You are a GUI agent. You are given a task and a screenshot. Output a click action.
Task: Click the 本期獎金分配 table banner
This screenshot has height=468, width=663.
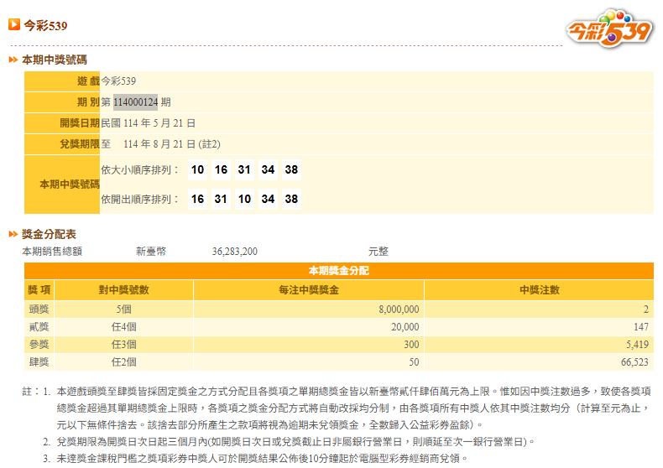pyautogui.click(x=339, y=271)
